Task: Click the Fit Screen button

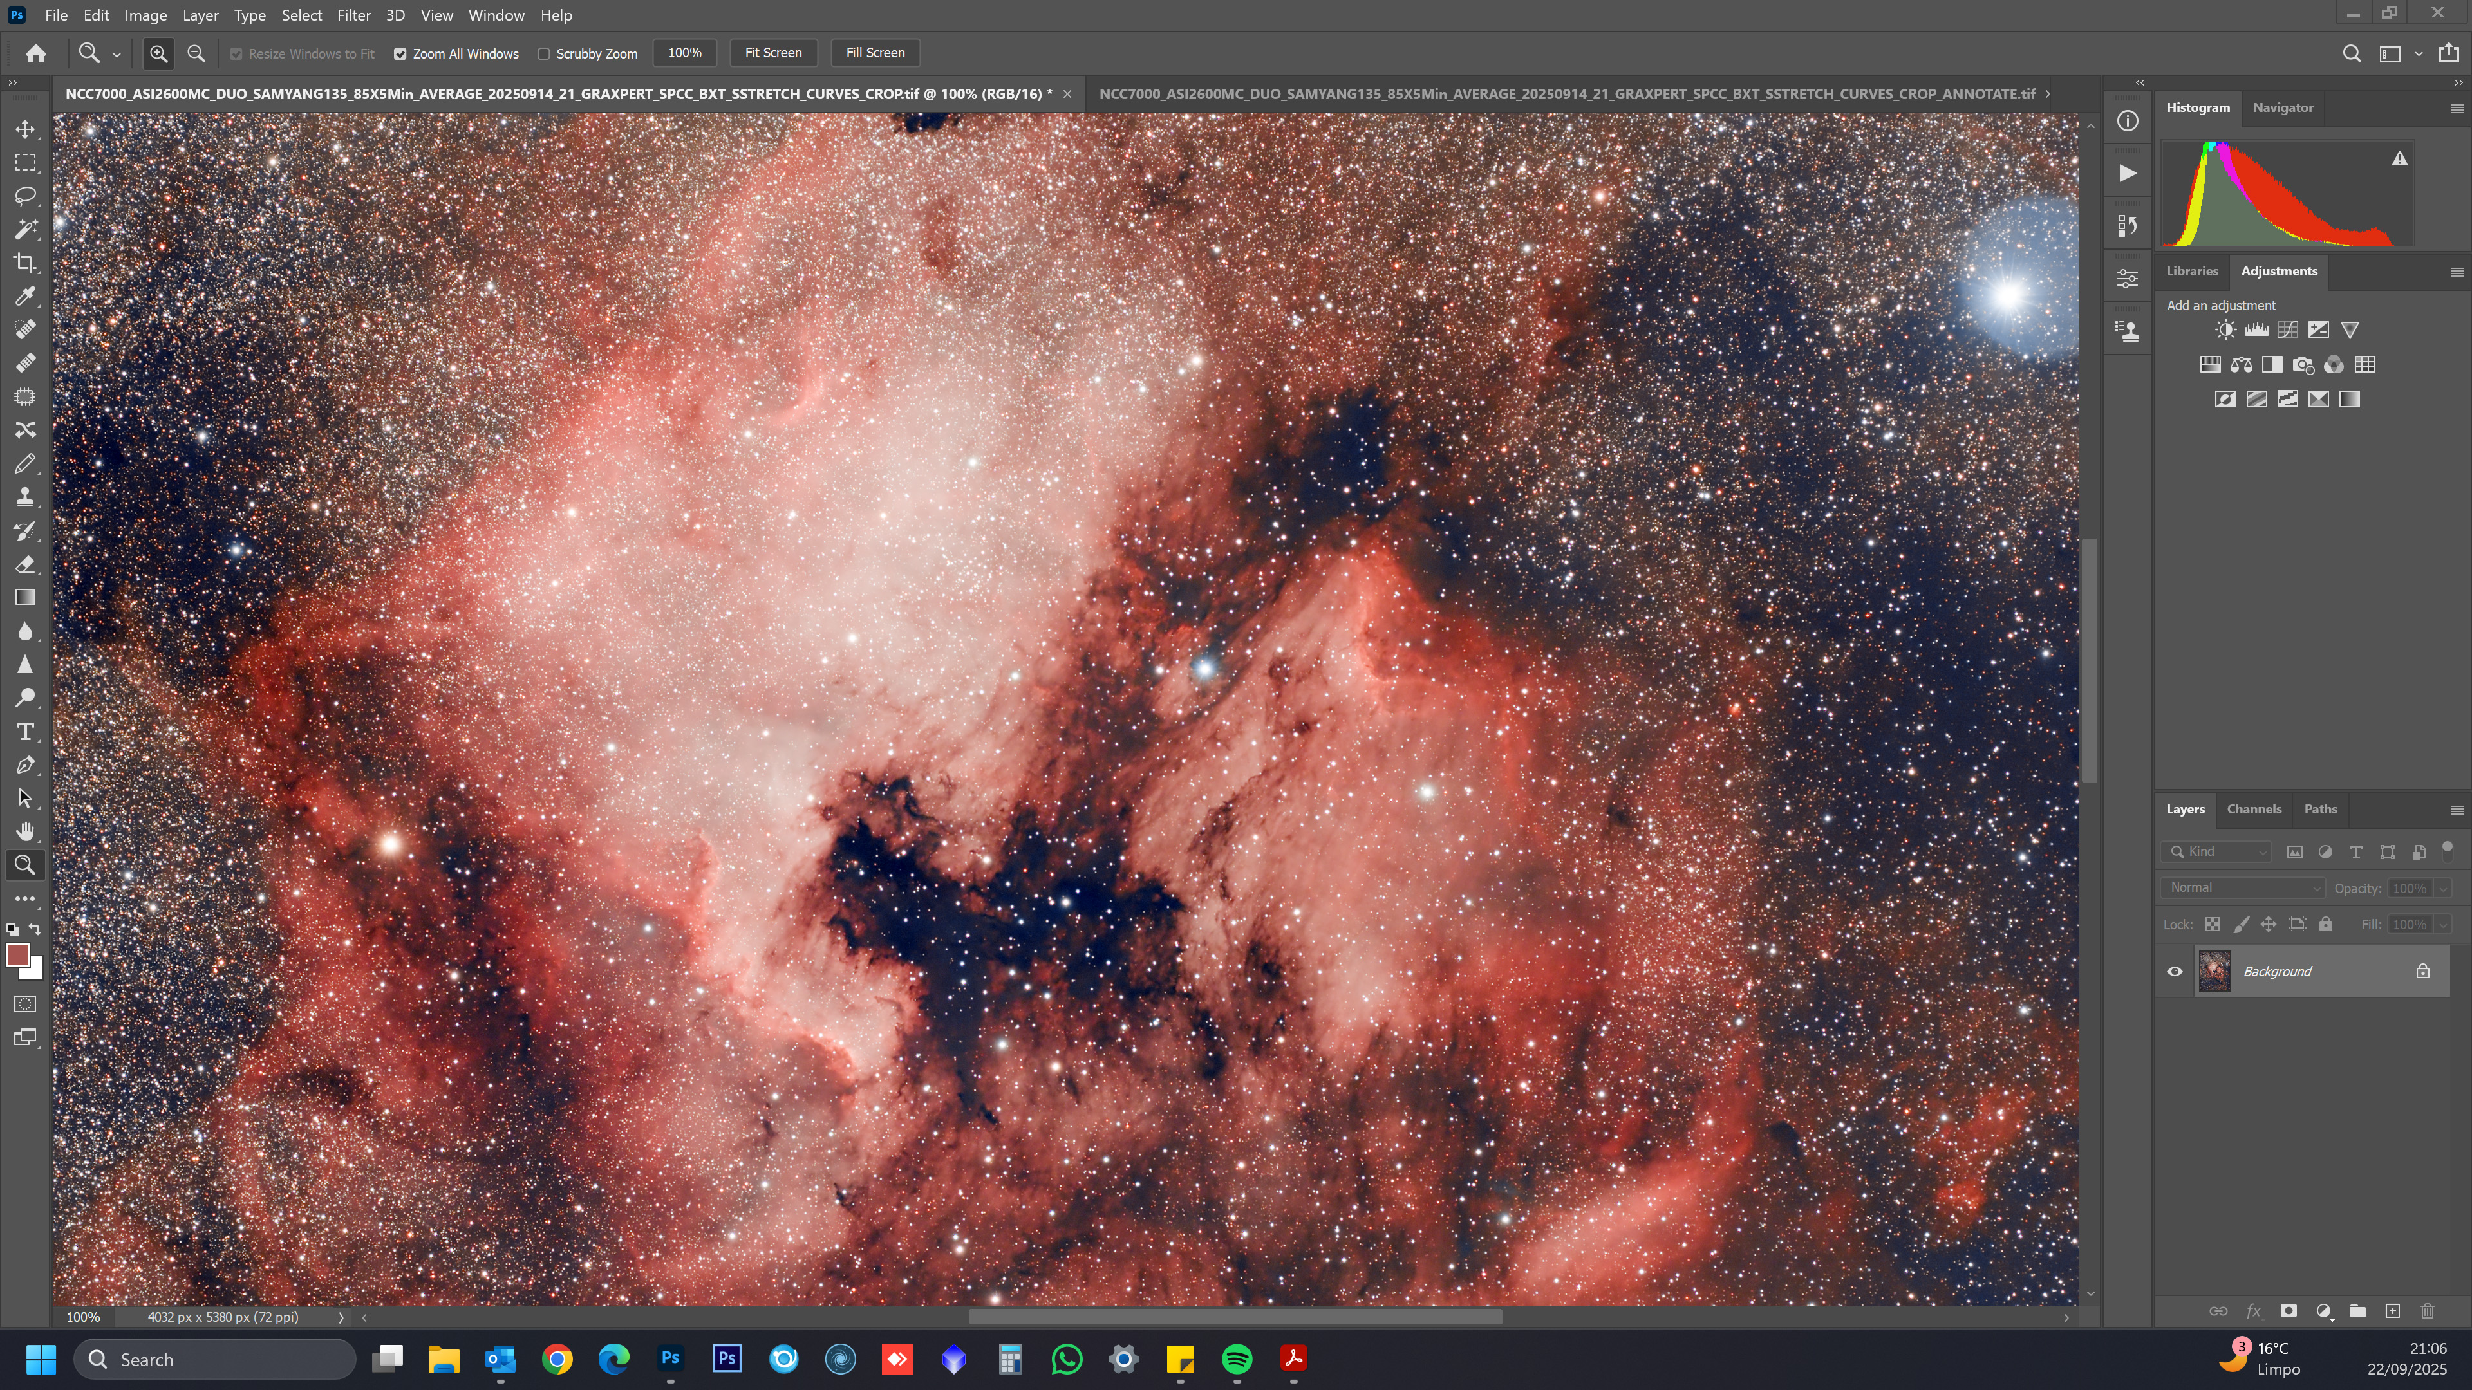Action: pyautogui.click(x=772, y=53)
